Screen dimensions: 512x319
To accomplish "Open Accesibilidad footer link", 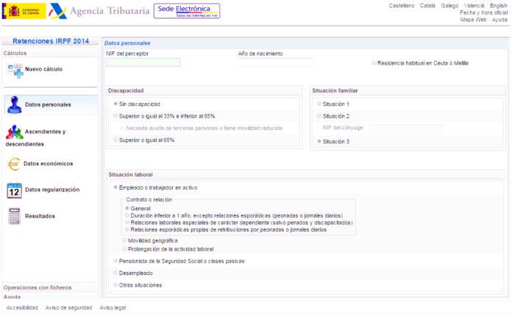I will click(x=22, y=307).
